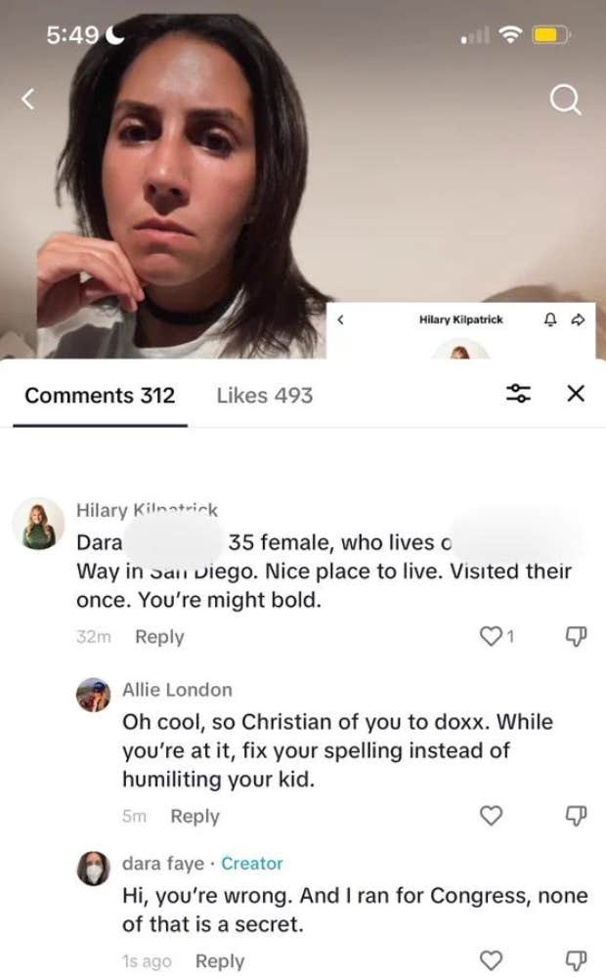Tap the Creator label next to dara faye
The width and height of the screenshot is (606, 977).
(251, 863)
